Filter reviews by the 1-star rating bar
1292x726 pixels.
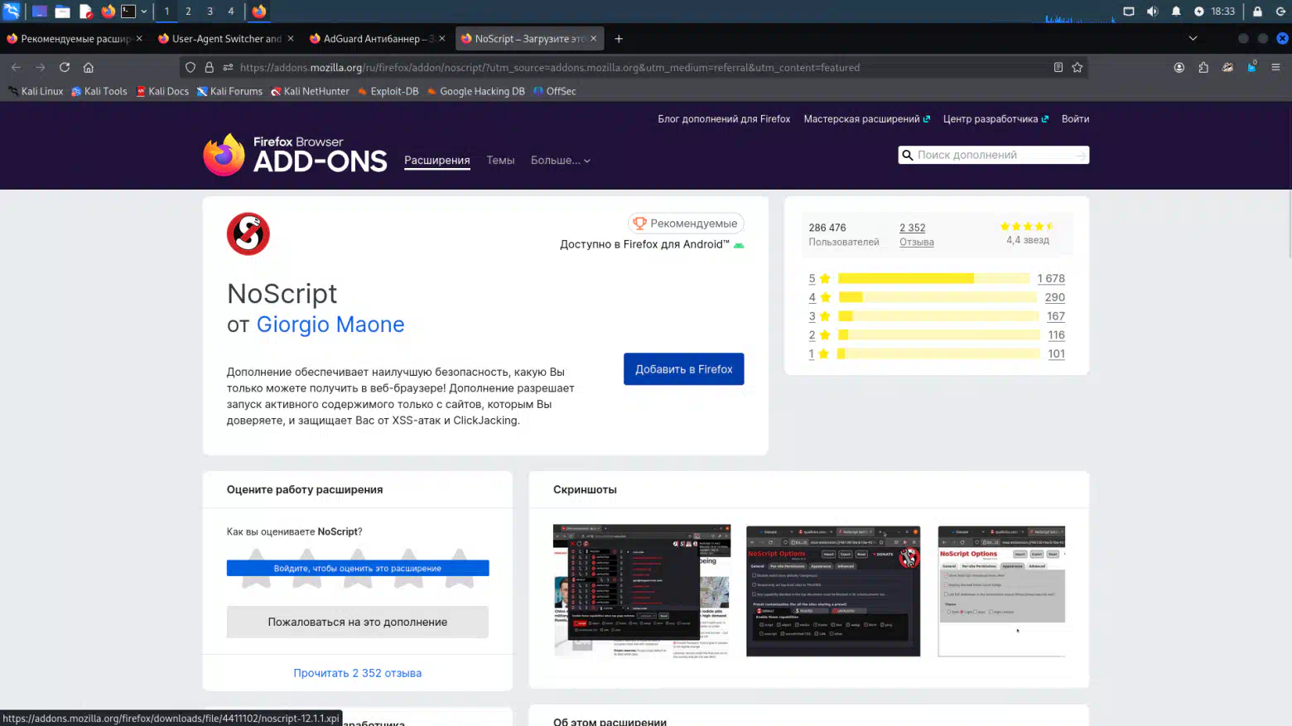(938, 353)
